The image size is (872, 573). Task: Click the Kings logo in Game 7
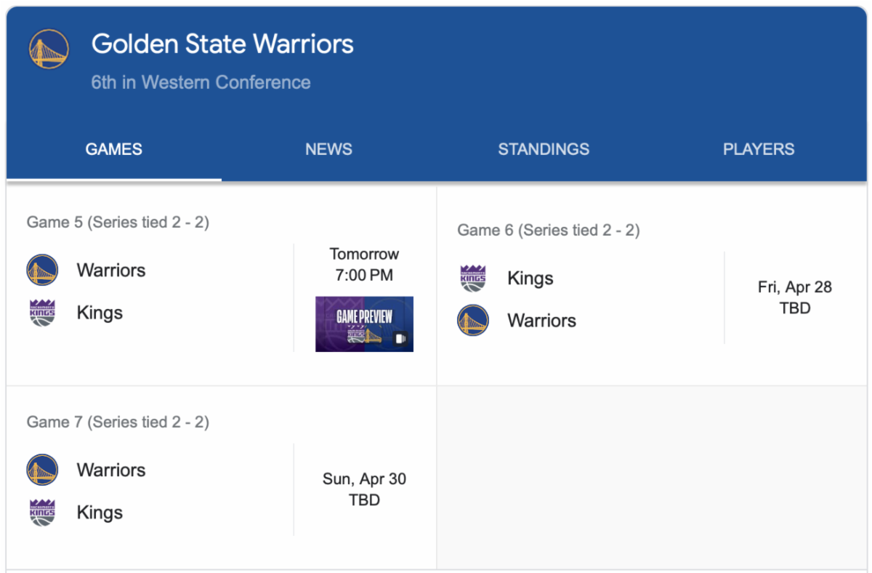pos(42,513)
